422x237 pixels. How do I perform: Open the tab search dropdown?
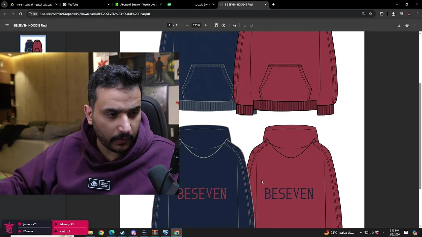4,5
